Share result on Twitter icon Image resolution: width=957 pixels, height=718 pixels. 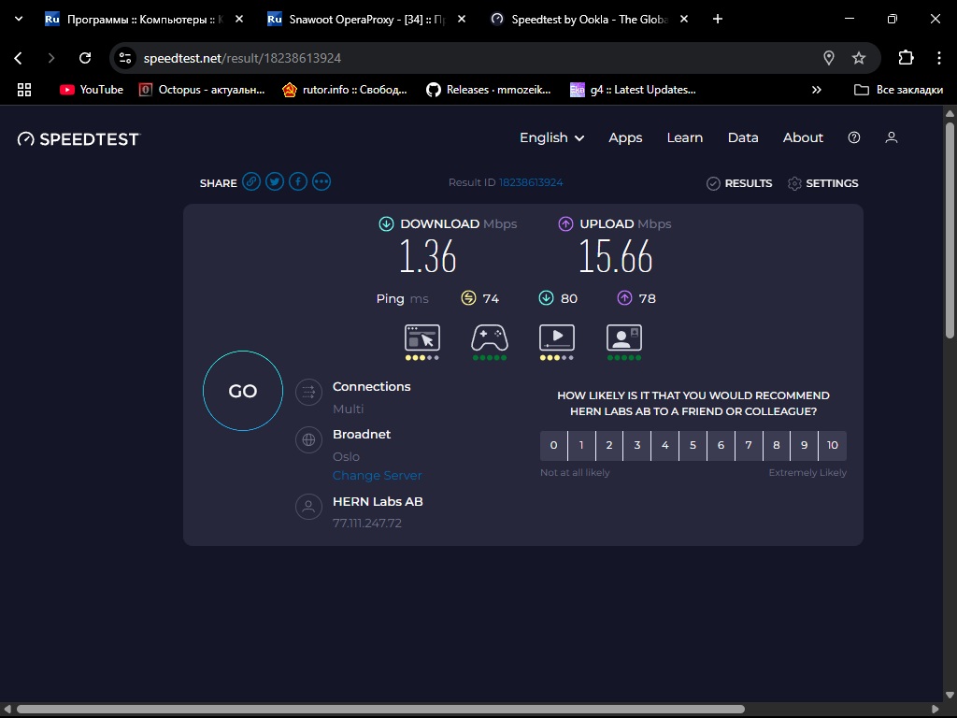coord(275,182)
